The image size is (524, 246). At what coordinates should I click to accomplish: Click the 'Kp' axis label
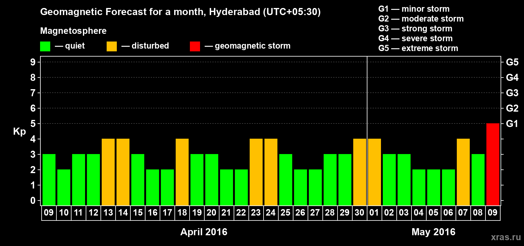[x=19, y=132]
